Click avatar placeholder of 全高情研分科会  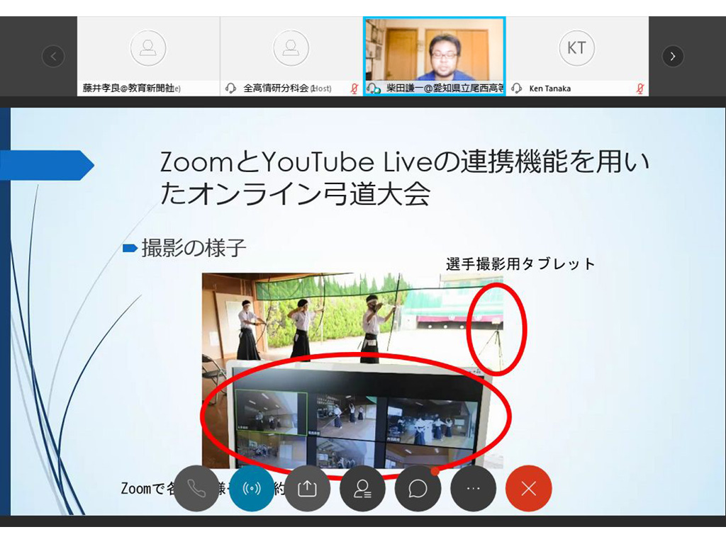tap(291, 48)
